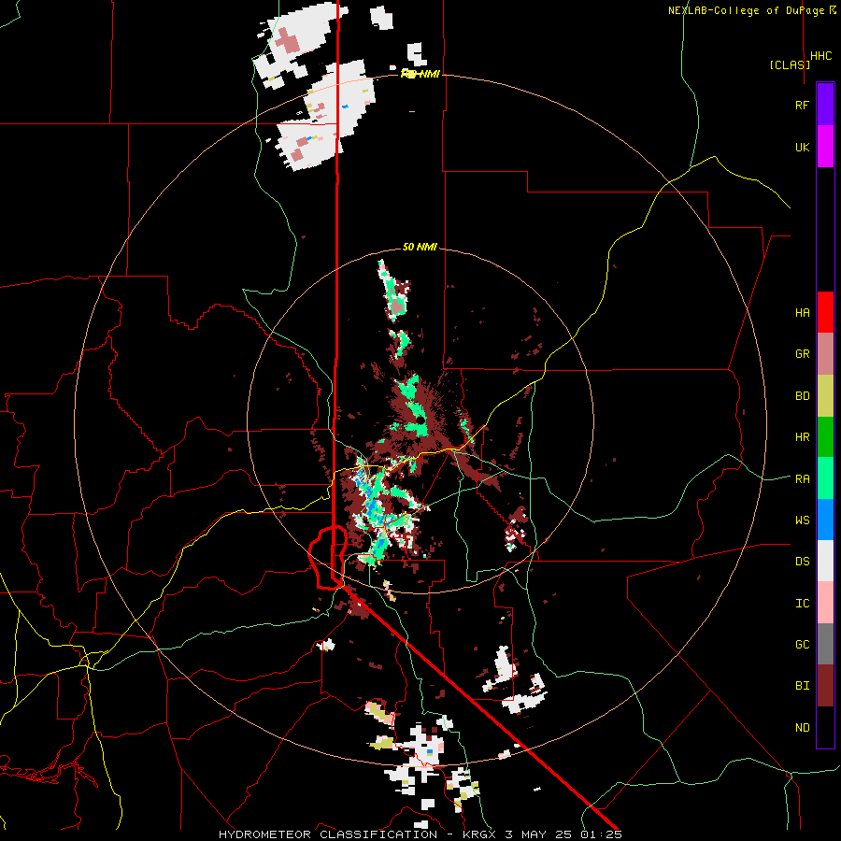
Task: Click the purple RF legend color swatch
Action: [x=825, y=105]
